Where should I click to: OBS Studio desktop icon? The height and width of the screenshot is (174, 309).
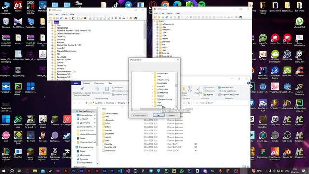287,136
